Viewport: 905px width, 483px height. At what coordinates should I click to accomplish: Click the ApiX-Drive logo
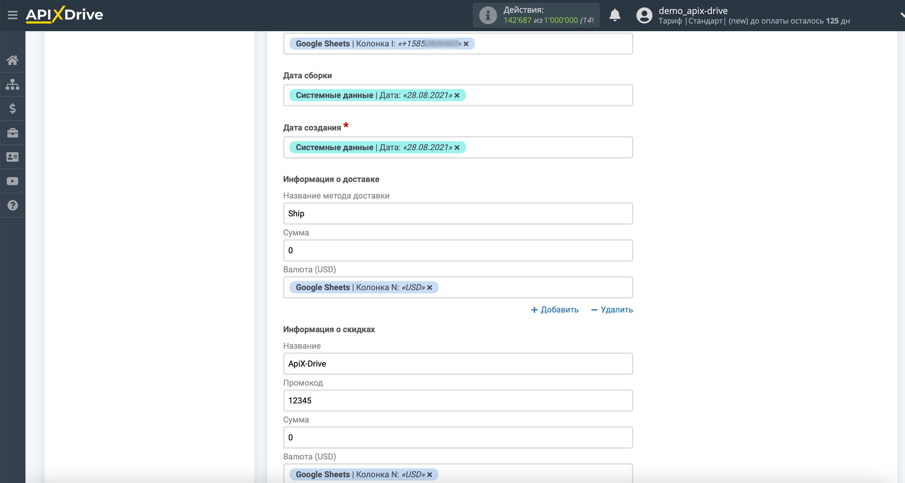[x=64, y=15]
